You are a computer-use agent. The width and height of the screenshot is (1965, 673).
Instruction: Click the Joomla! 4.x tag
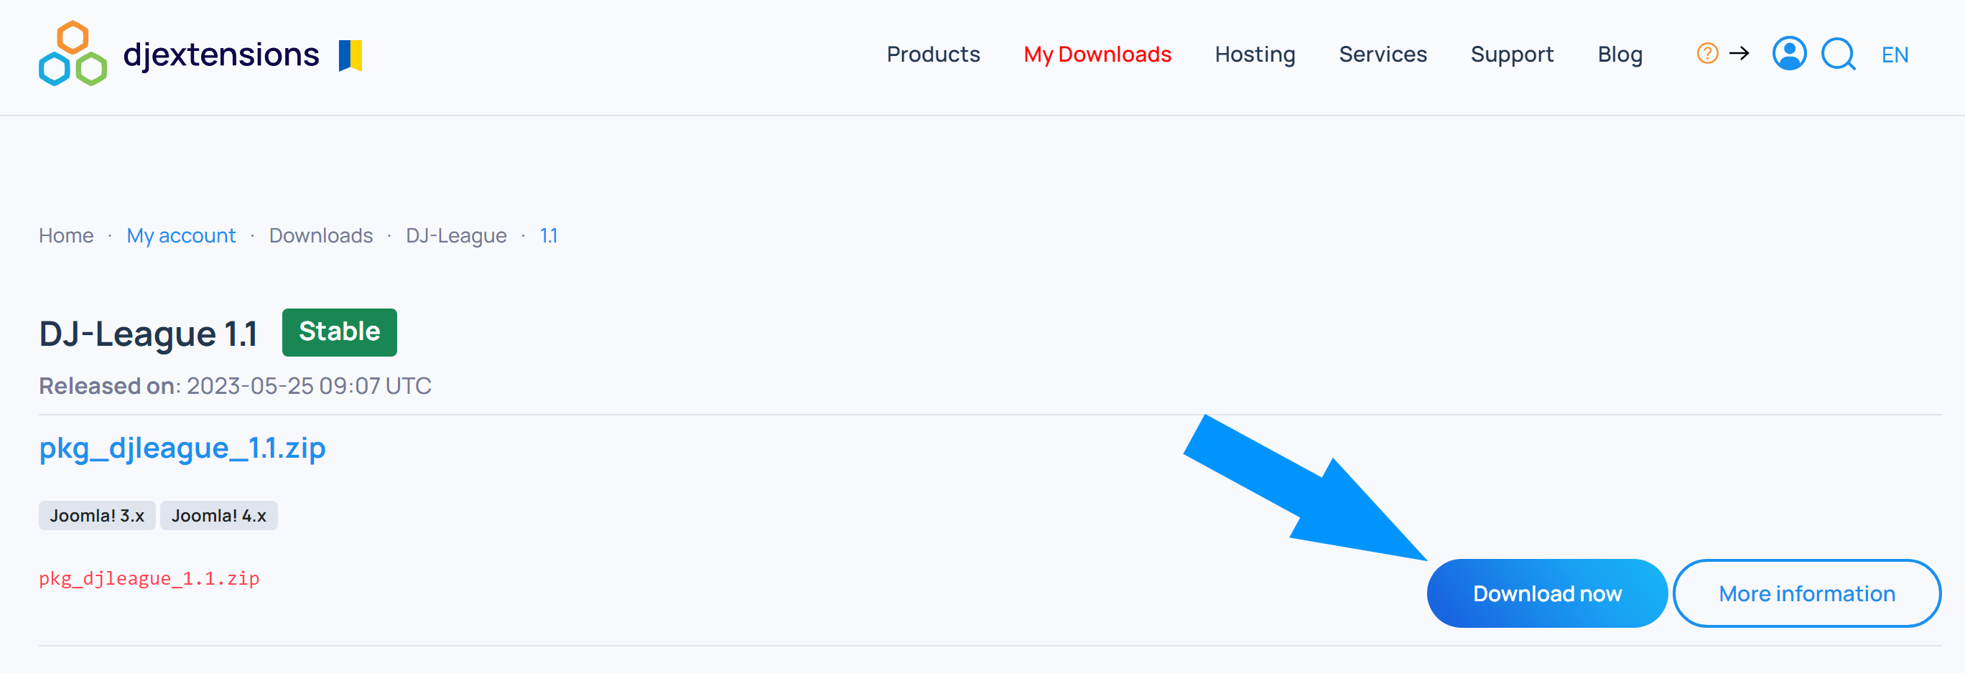pos(219,516)
